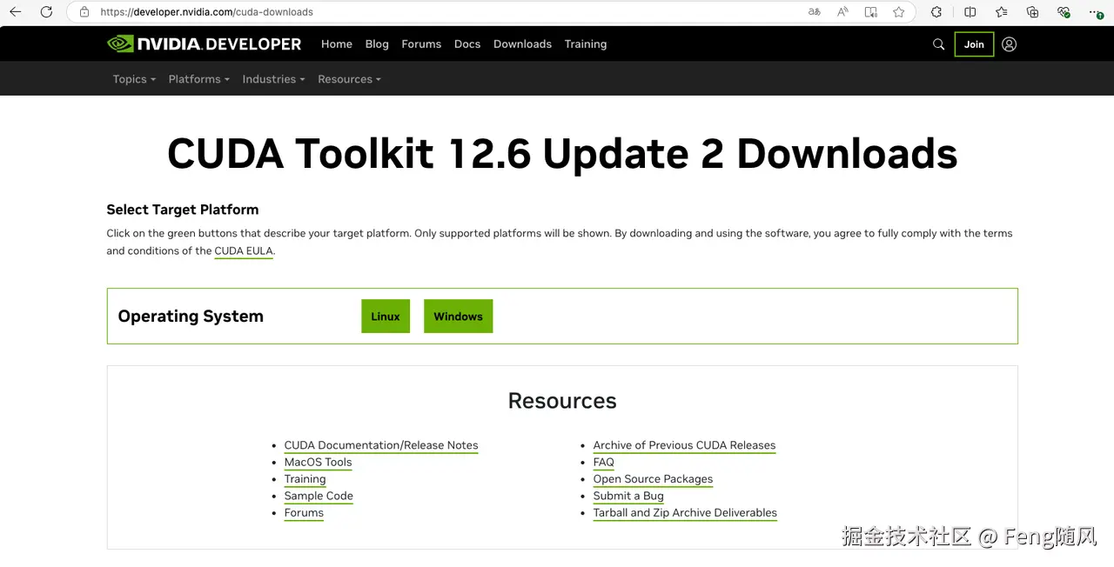1114x567 pixels.
Task: Open Downloads in top navigation
Action: click(x=522, y=44)
